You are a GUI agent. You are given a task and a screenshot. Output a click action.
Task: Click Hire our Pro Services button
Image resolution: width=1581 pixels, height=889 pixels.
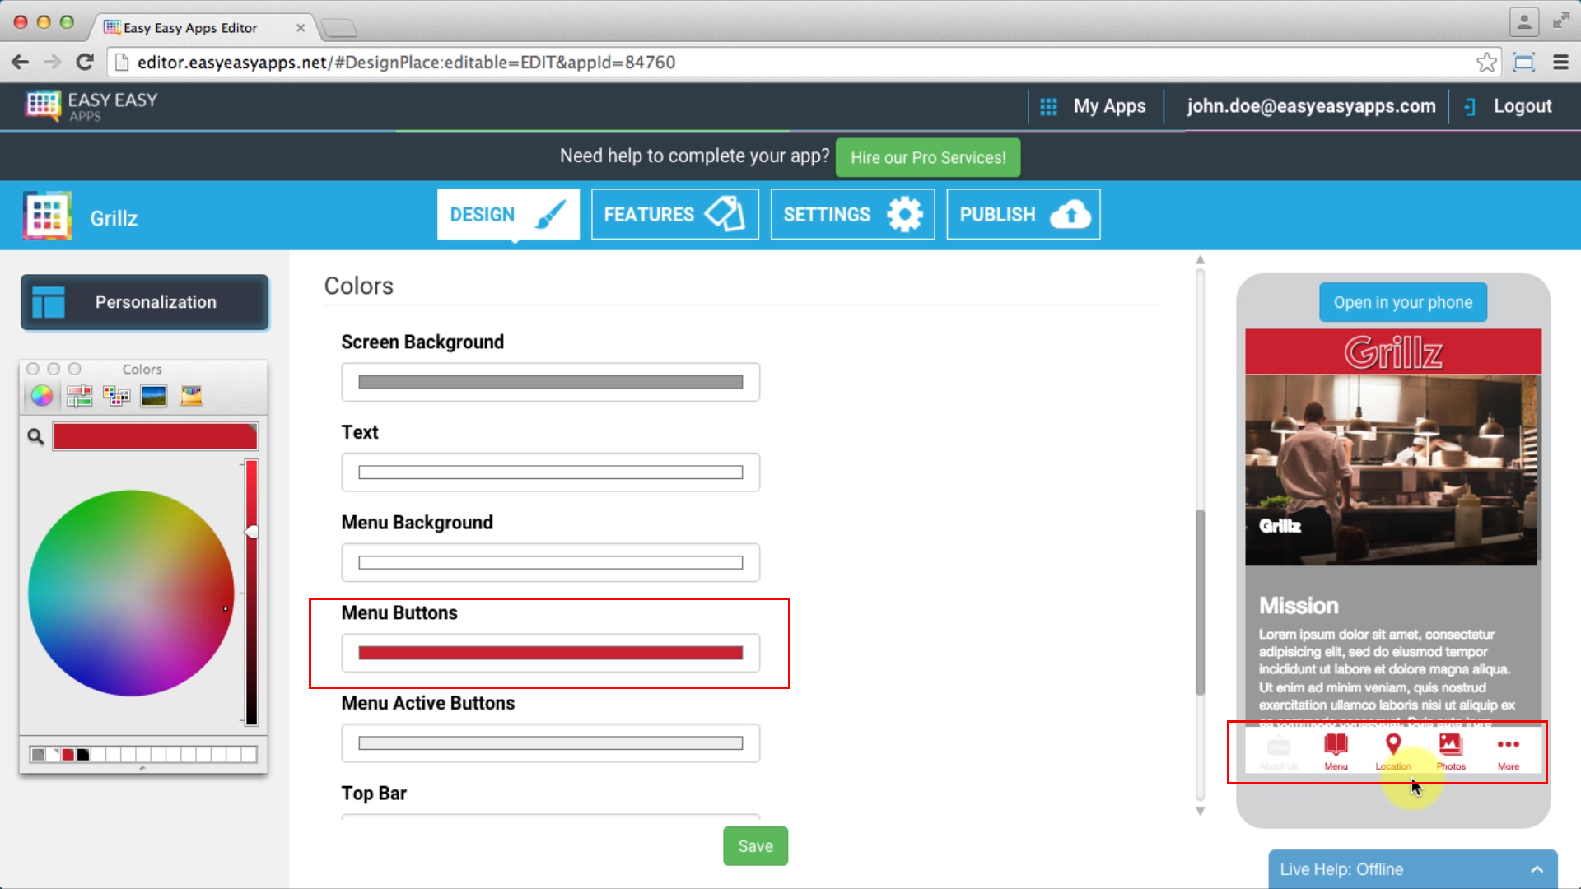click(928, 157)
